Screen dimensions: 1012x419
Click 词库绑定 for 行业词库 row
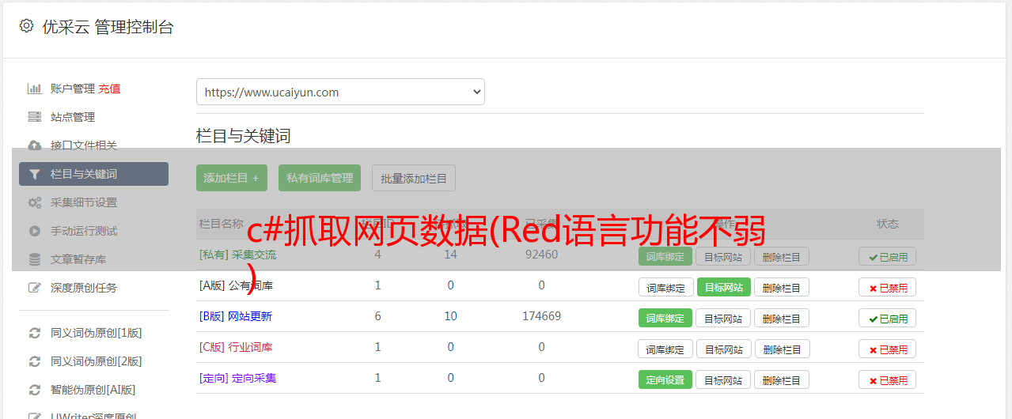(x=665, y=349)
